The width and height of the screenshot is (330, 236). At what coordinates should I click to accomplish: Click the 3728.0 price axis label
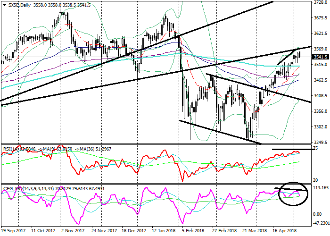(321, 2)
